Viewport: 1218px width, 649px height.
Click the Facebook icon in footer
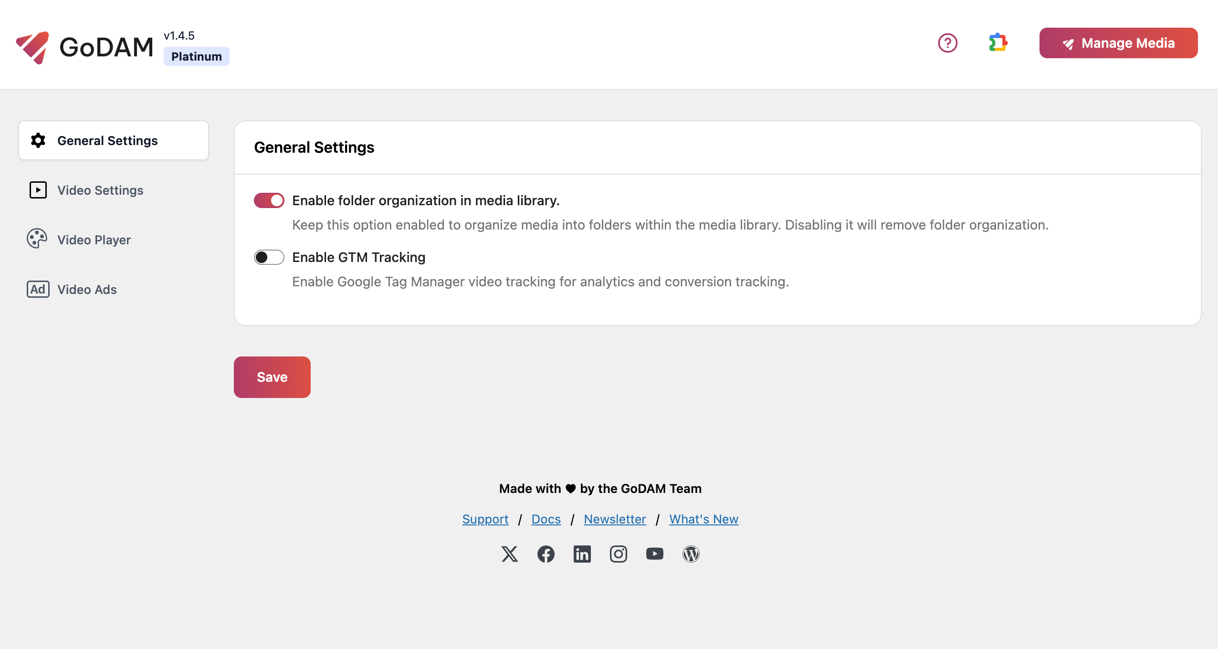click(546, 554)
